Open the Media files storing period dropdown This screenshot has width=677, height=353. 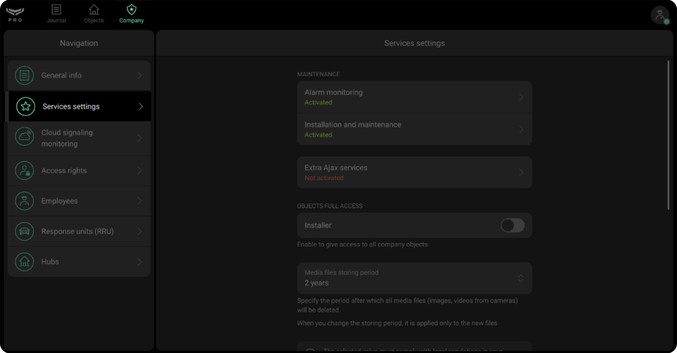(414, 278)
